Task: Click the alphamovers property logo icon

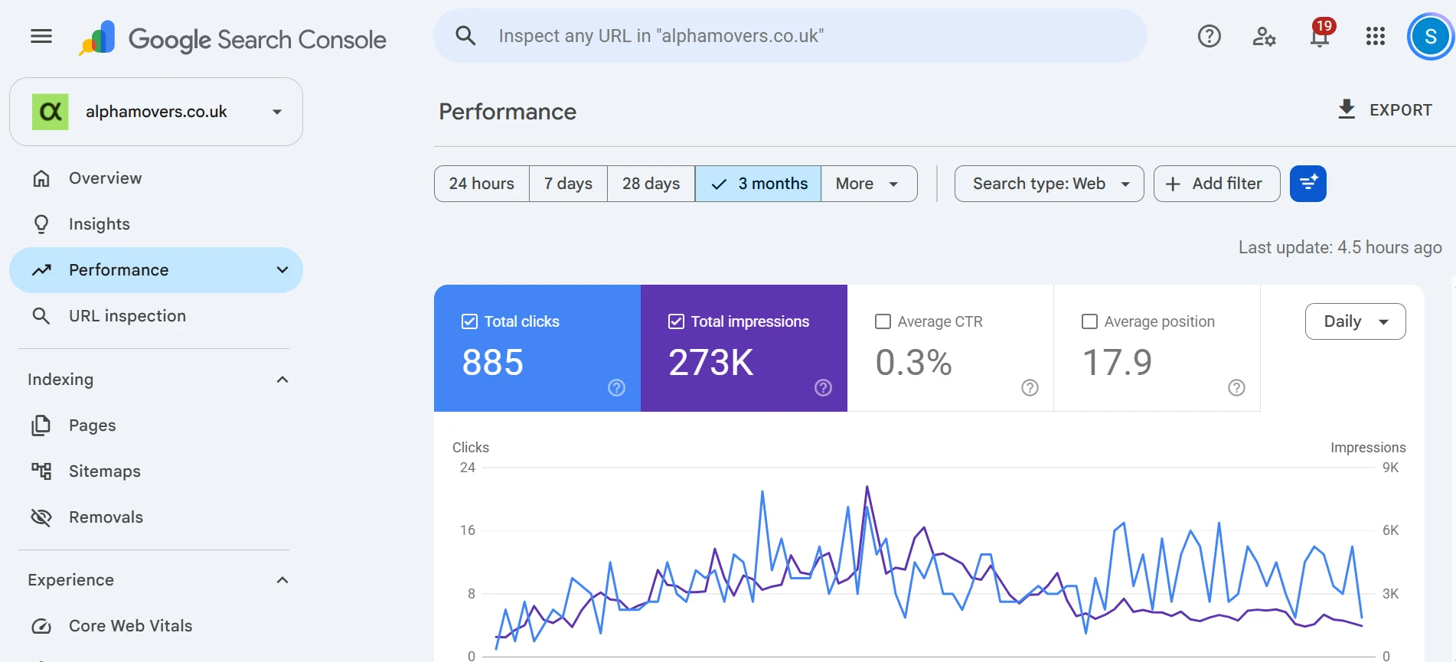Action: [51, 112]
